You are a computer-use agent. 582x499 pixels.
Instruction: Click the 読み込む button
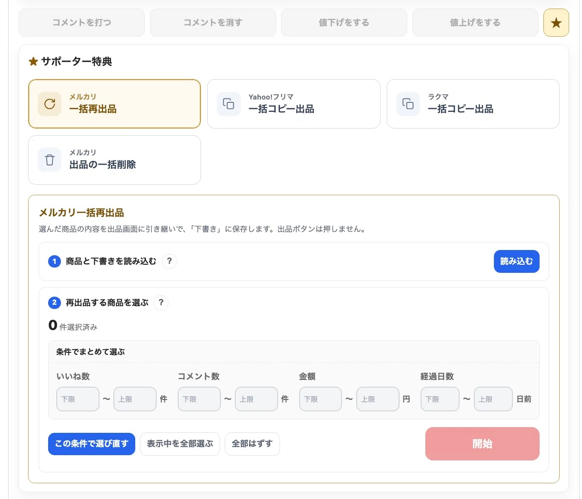(517, 261)
